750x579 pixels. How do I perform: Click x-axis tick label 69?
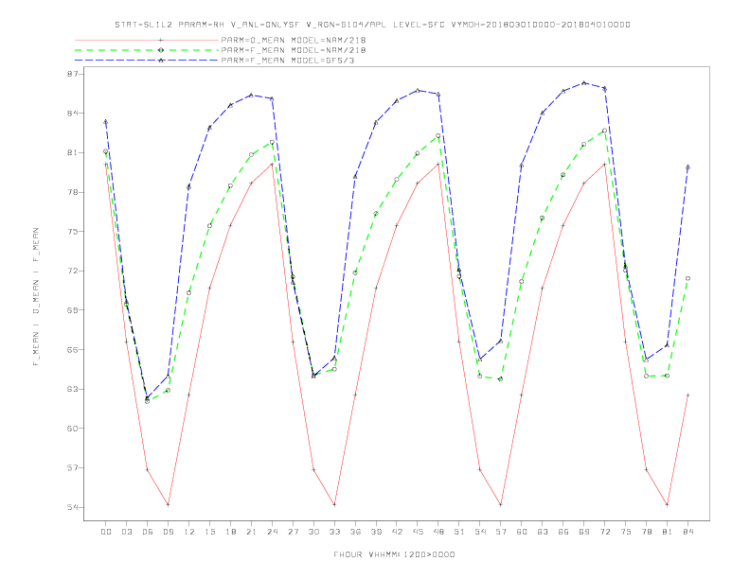584,532
